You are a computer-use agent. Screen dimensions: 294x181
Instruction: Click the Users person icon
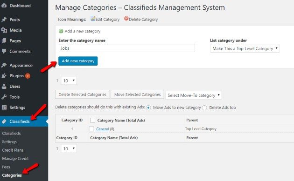pos(4,86)
